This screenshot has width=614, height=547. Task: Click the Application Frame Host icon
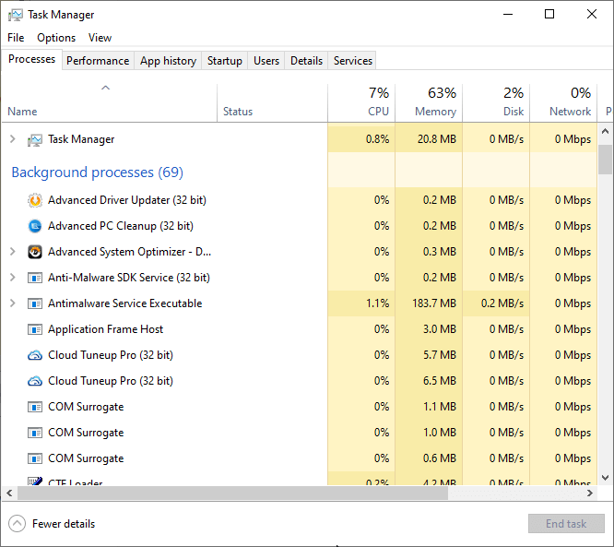tap(35, 329)
